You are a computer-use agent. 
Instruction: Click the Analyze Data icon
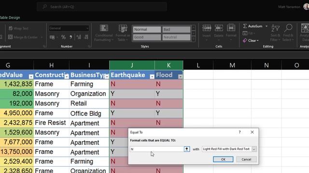pyautogui.click(x=305, y=28)
